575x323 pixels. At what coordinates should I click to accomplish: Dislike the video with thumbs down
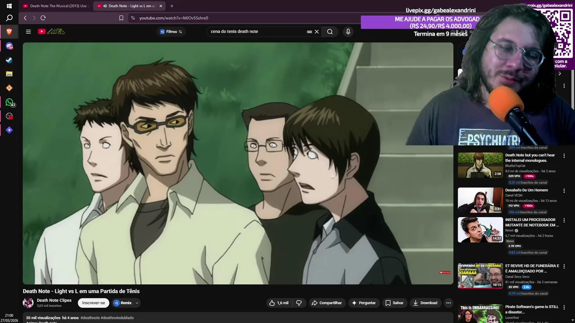tap(299, 303)
